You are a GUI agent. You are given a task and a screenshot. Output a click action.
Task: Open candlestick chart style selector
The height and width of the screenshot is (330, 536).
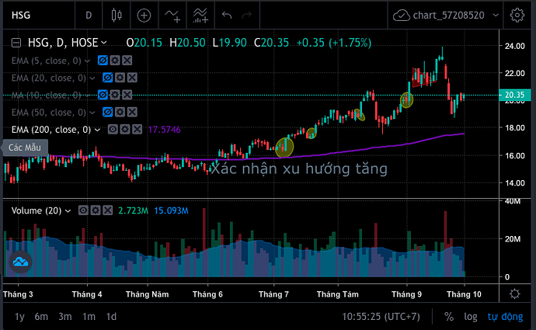coord(117,15)
